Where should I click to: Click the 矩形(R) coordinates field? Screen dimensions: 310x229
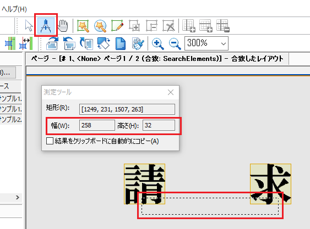click(127, 109)
